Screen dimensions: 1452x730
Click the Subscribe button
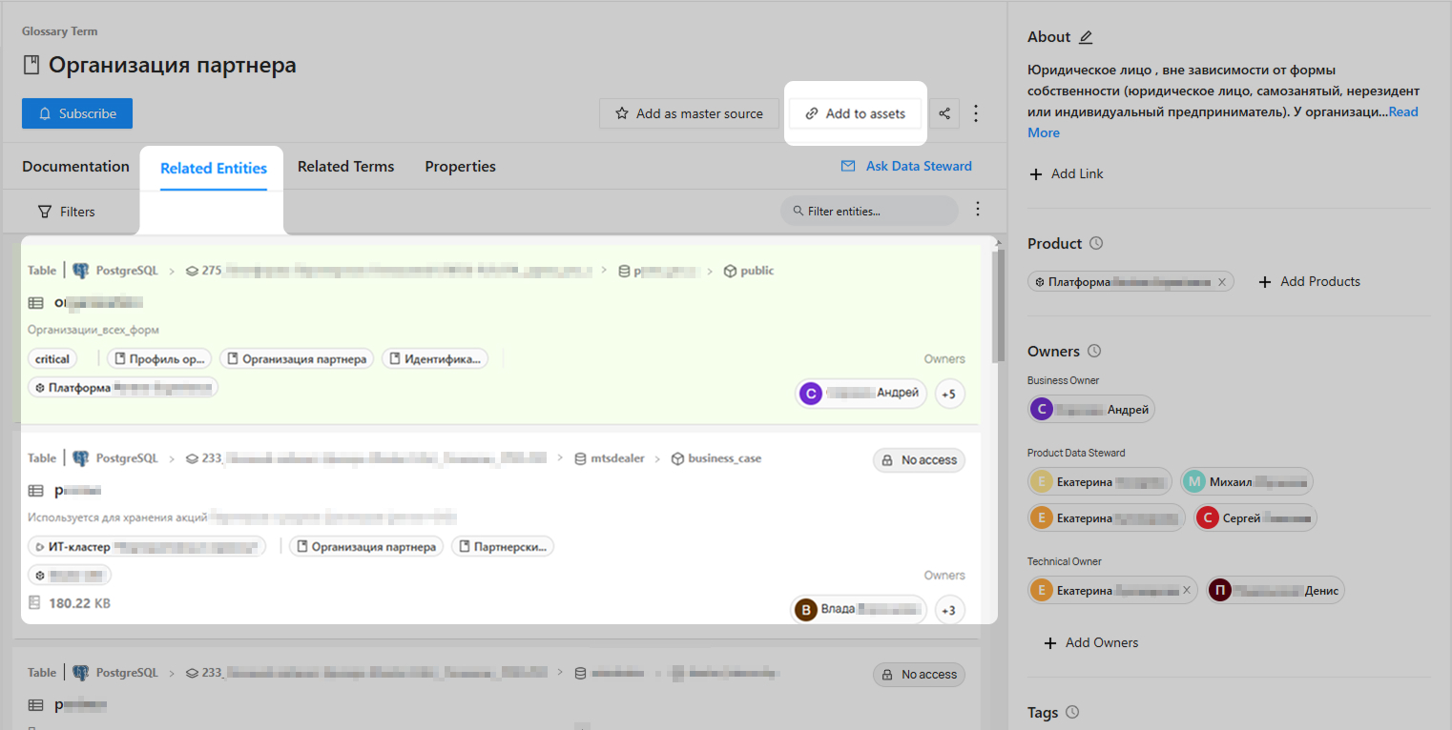(77, 113)
